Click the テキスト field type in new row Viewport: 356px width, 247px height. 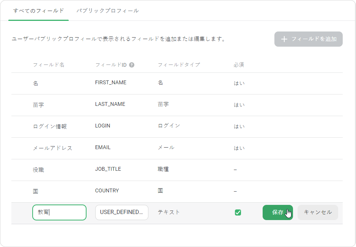pos(169,212)
